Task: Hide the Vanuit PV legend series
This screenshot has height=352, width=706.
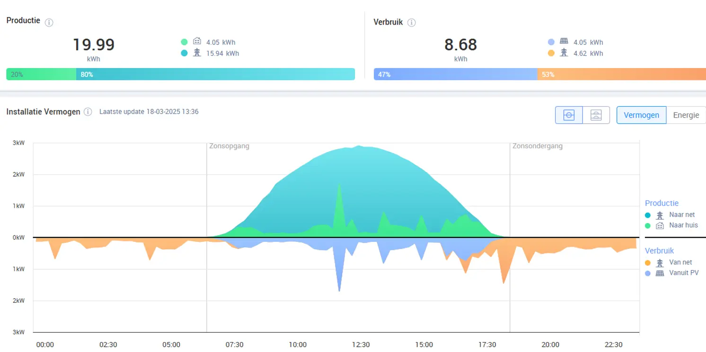Action: click(683, 273)
